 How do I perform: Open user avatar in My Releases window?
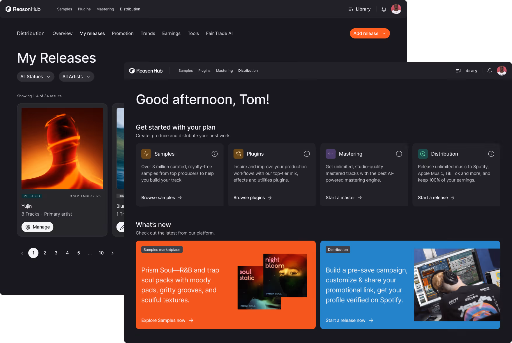click(x=396, y=9)
